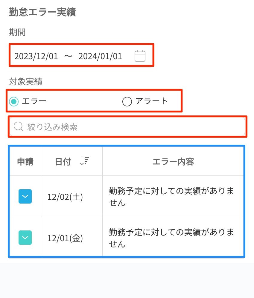The image size is (254, 298).
Task: Click the 日付 column header
Action: click(63, 162)
